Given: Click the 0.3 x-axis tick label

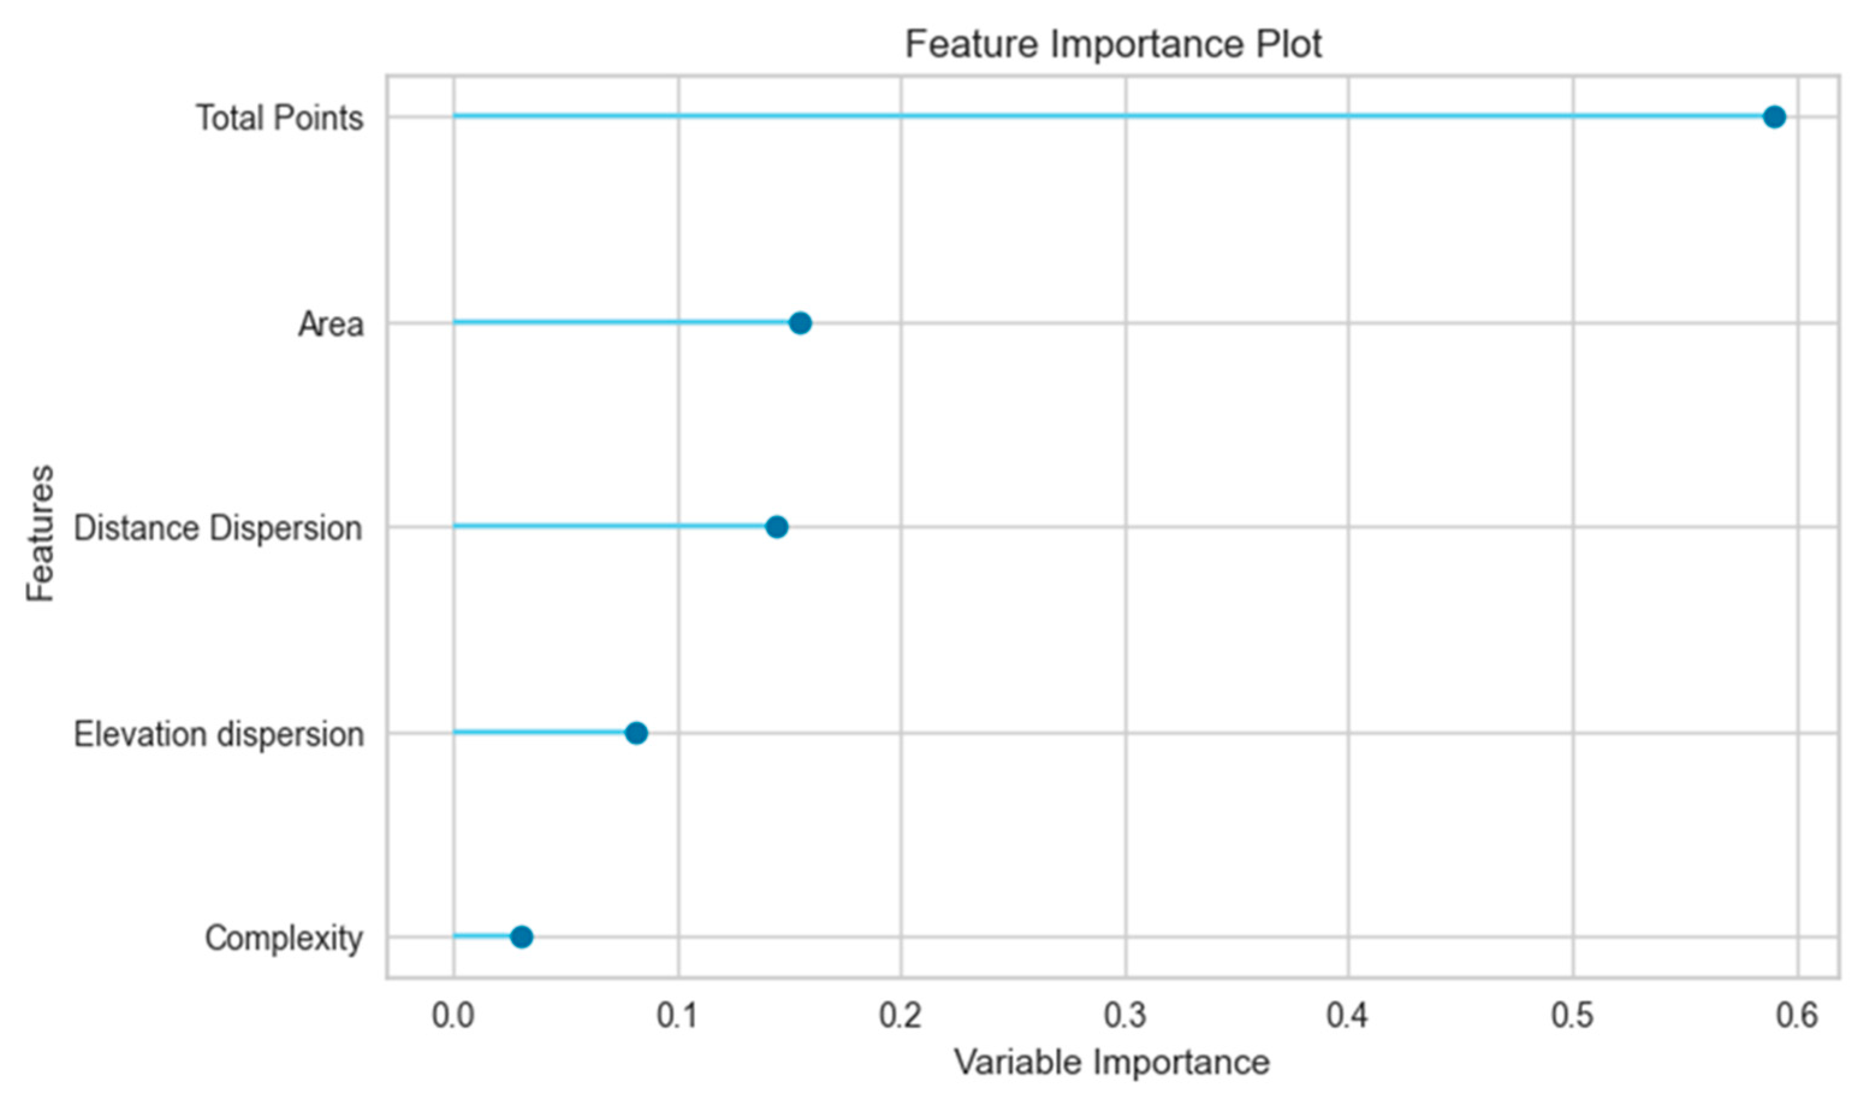Looking at the screenshot, I should point(1125,1015).
